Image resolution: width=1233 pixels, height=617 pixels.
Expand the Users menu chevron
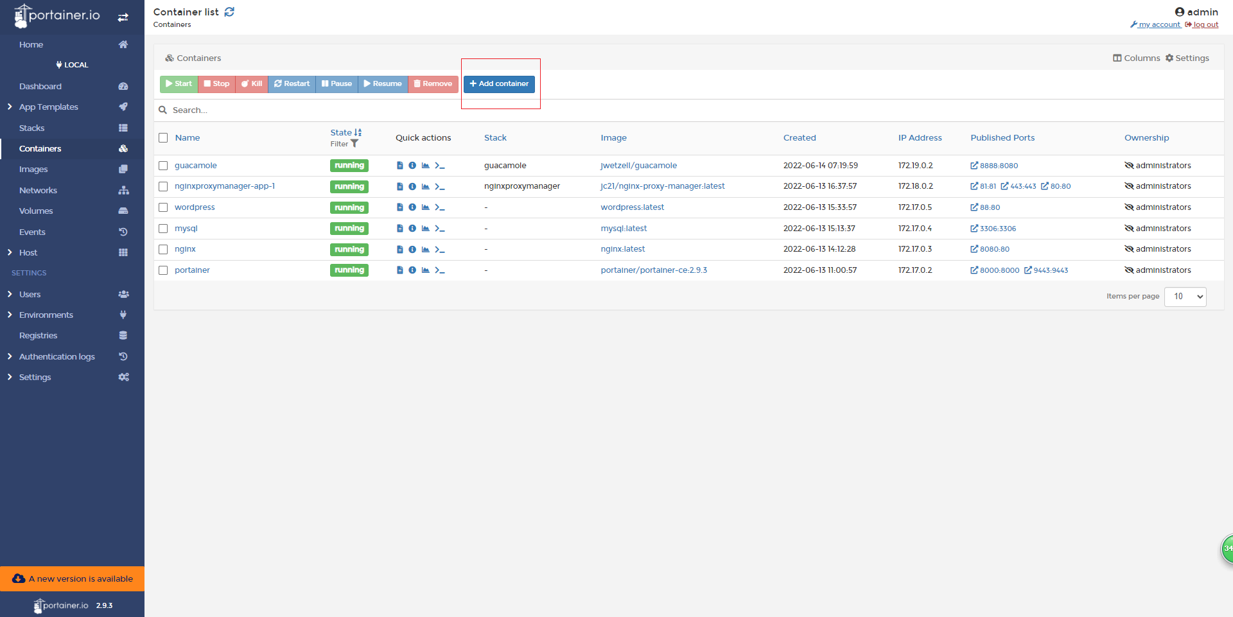click(x=10, y=294)
